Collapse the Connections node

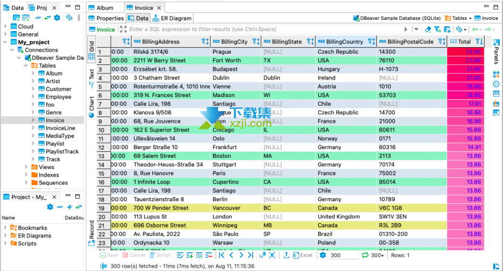click(x=12, y=50)
